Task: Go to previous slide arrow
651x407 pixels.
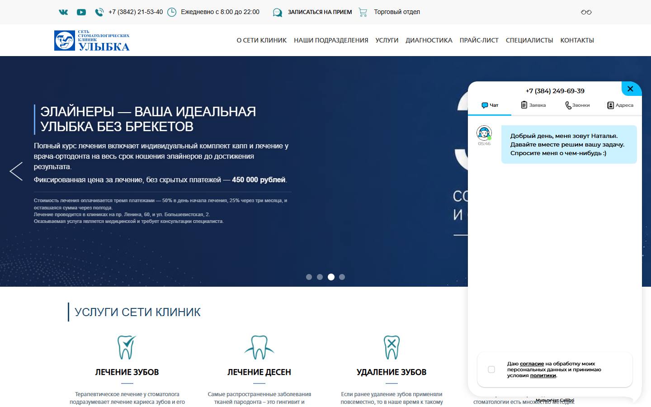Action: coord(16,171)
